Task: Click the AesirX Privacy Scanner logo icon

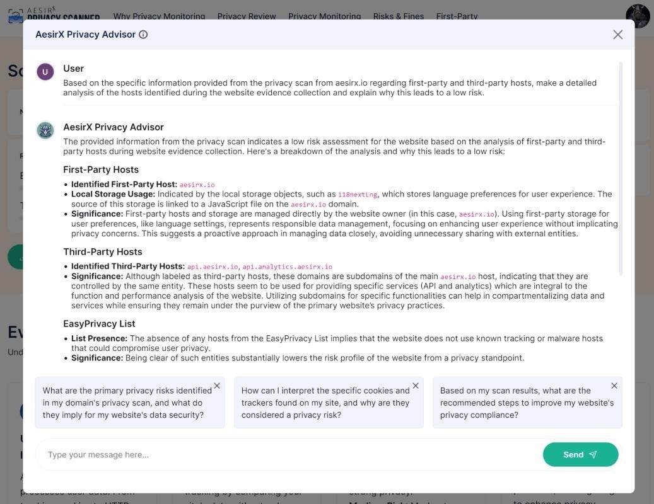Action: click(x=14, y=16)
